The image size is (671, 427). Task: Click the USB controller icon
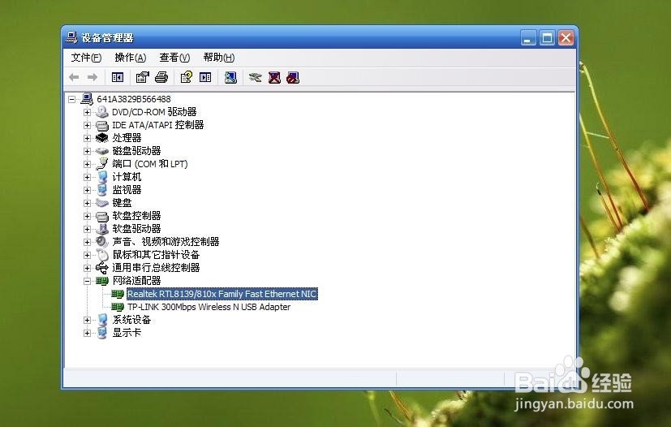(x=102, y=268)
